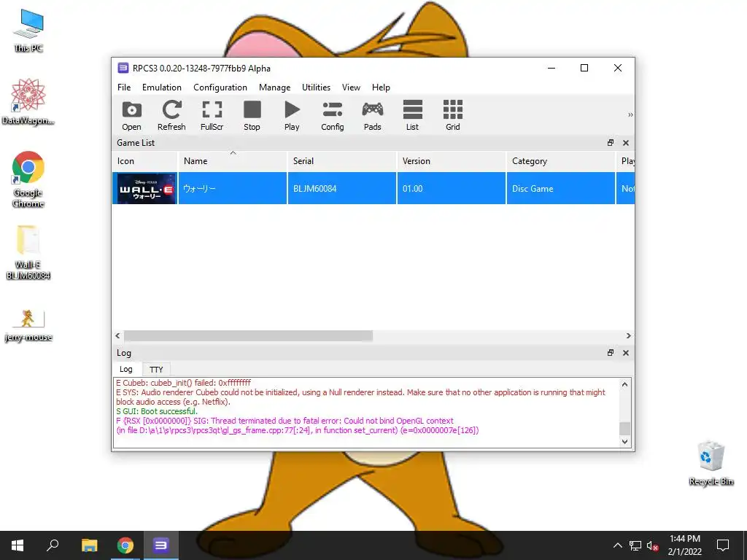Screen dimensions: 747x560
Task: Open the Emulation menu
Action: [161, 87]
